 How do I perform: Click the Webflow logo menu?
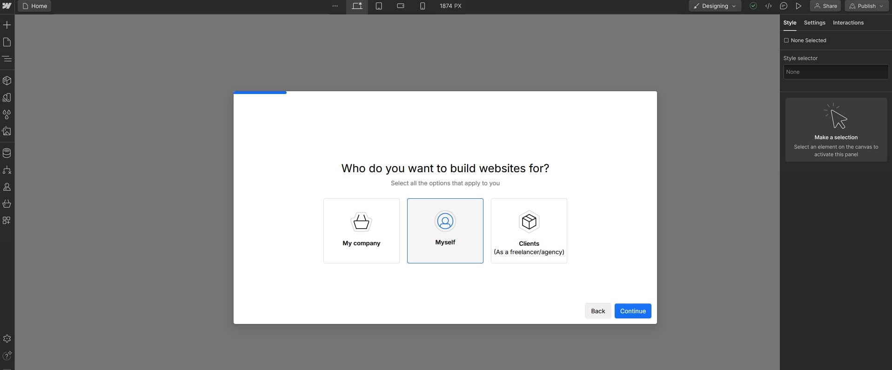click(7, 6)
